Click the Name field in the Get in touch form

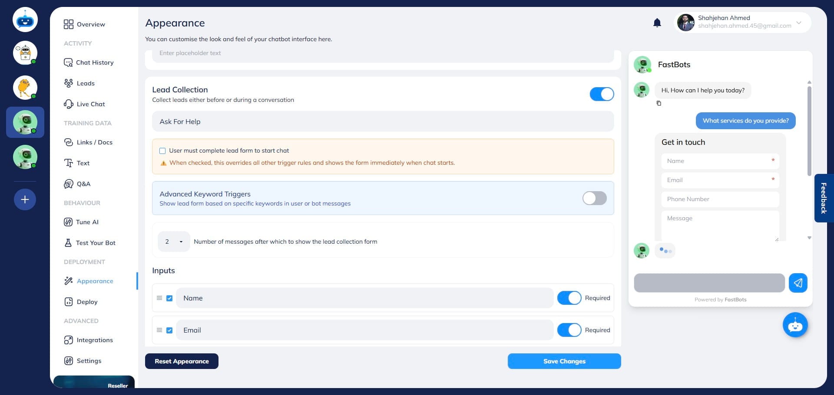[x=720, y=161]
